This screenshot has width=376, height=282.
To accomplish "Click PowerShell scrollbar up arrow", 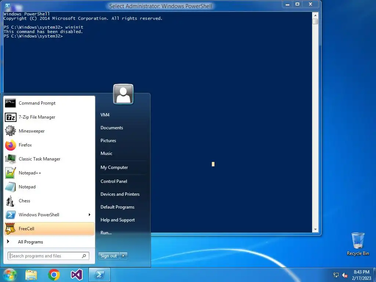I will click(315, 15).
